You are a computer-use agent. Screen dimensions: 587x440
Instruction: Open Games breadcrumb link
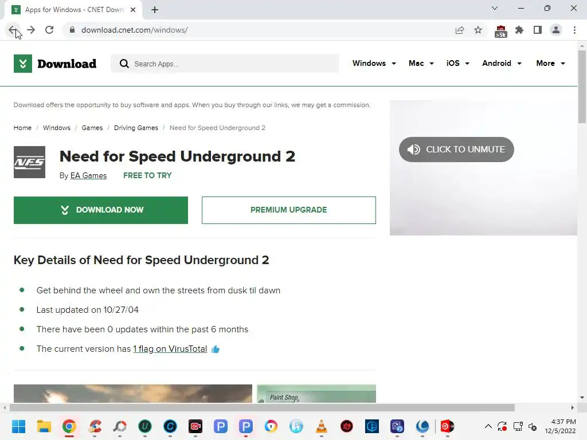[x=92, y=128]
